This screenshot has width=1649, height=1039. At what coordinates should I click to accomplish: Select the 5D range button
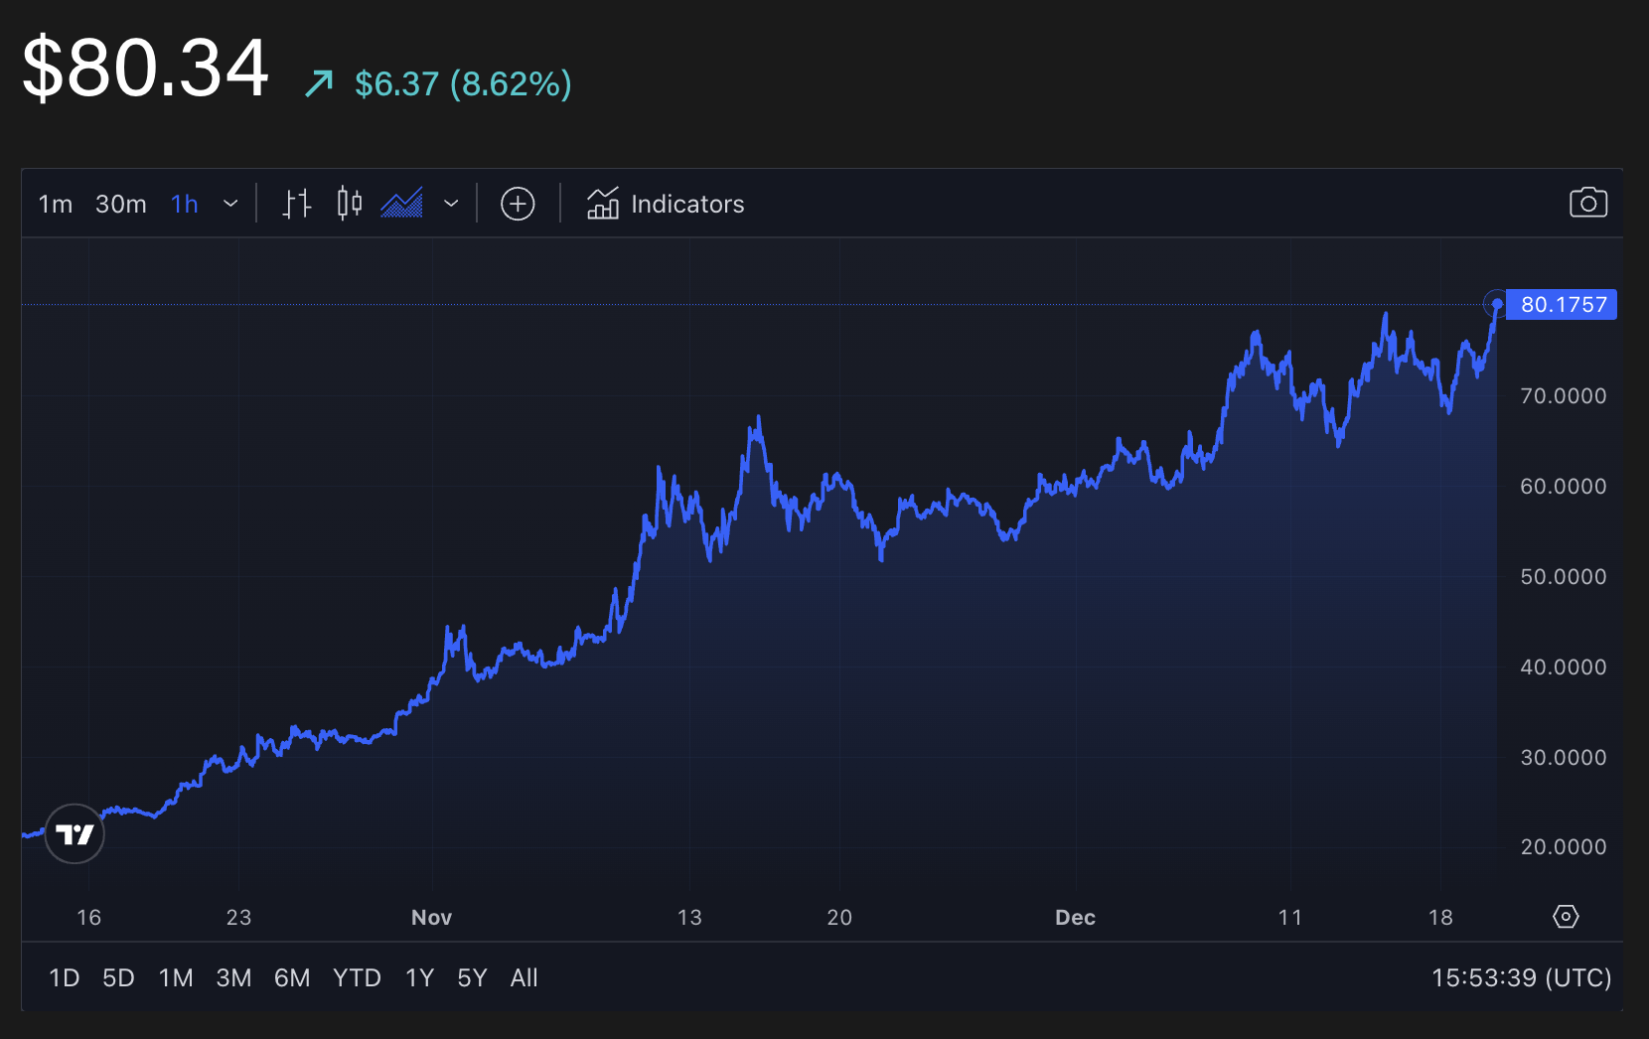click(x=117, y=977)
